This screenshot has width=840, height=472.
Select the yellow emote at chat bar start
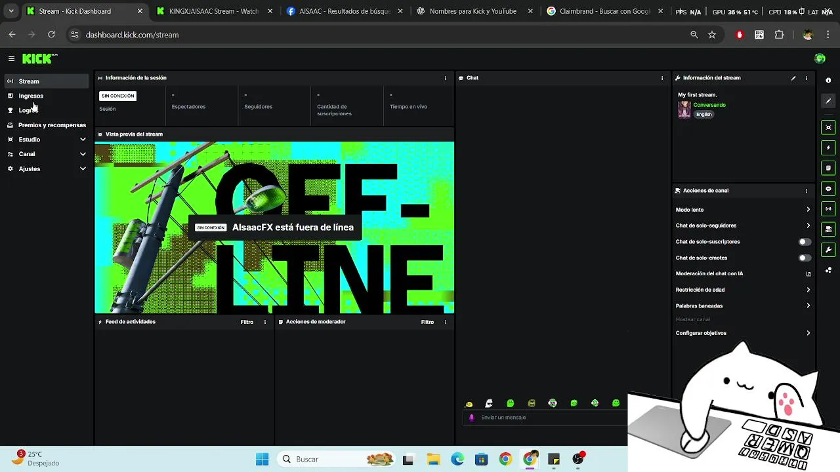(x=469, y=404)
